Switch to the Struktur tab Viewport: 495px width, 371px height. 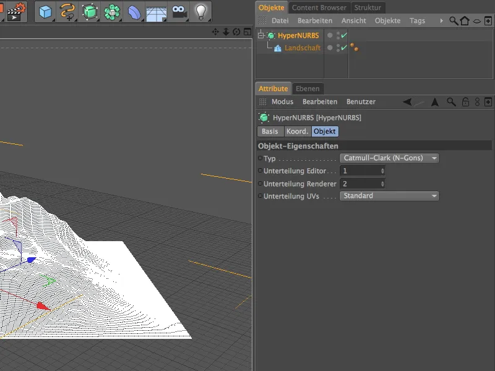[368, 7]
